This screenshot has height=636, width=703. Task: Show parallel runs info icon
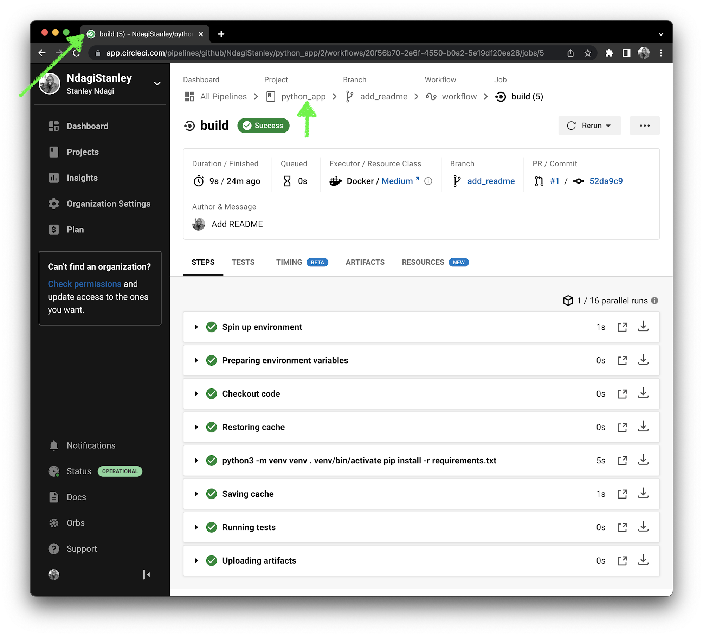click(x=654, y=301)
